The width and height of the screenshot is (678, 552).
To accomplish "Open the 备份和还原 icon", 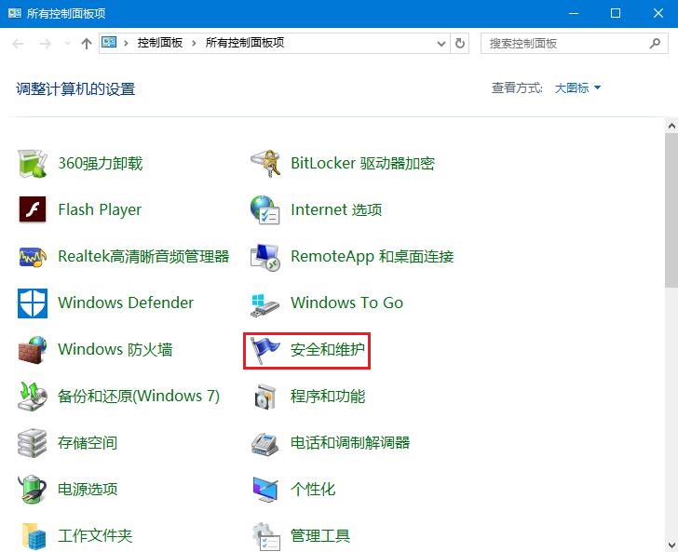I will point(33,396).
